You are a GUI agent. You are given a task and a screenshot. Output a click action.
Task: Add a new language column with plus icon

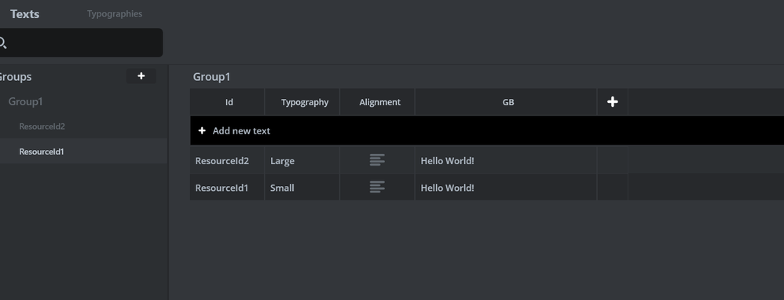click(x=613, y=102)
